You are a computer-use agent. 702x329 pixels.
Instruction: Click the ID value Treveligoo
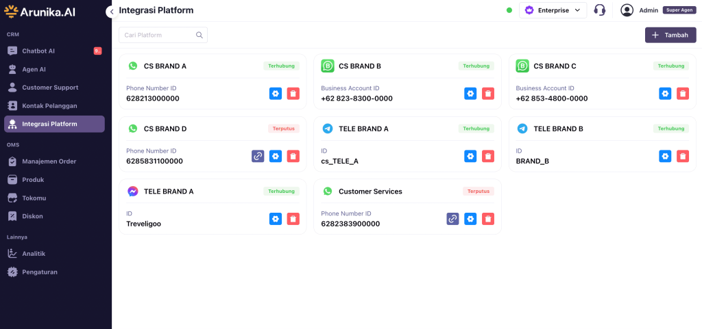point(144,224)
